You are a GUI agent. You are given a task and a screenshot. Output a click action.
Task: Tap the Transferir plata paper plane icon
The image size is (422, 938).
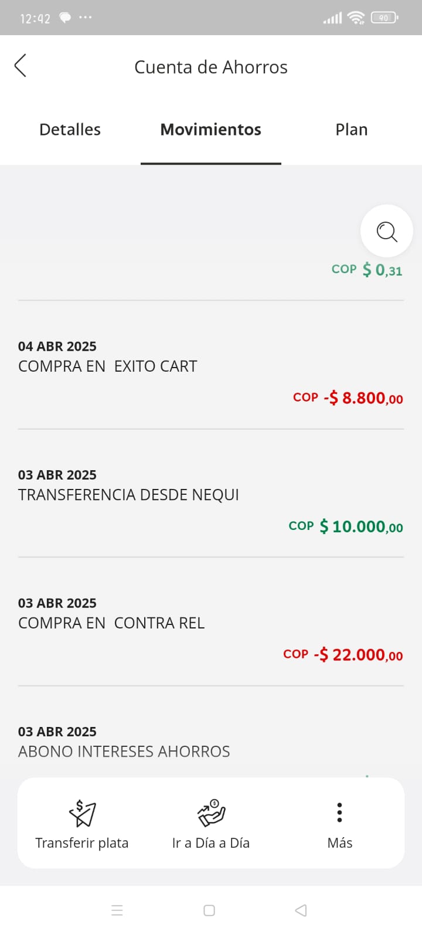(x=82, y=813)
